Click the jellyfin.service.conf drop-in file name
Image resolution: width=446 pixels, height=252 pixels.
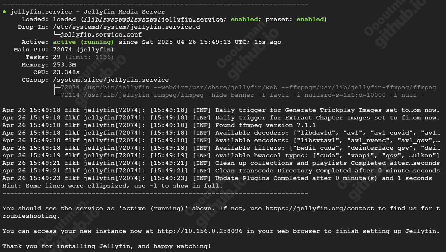pyautogui.click(x=101, y=35)
